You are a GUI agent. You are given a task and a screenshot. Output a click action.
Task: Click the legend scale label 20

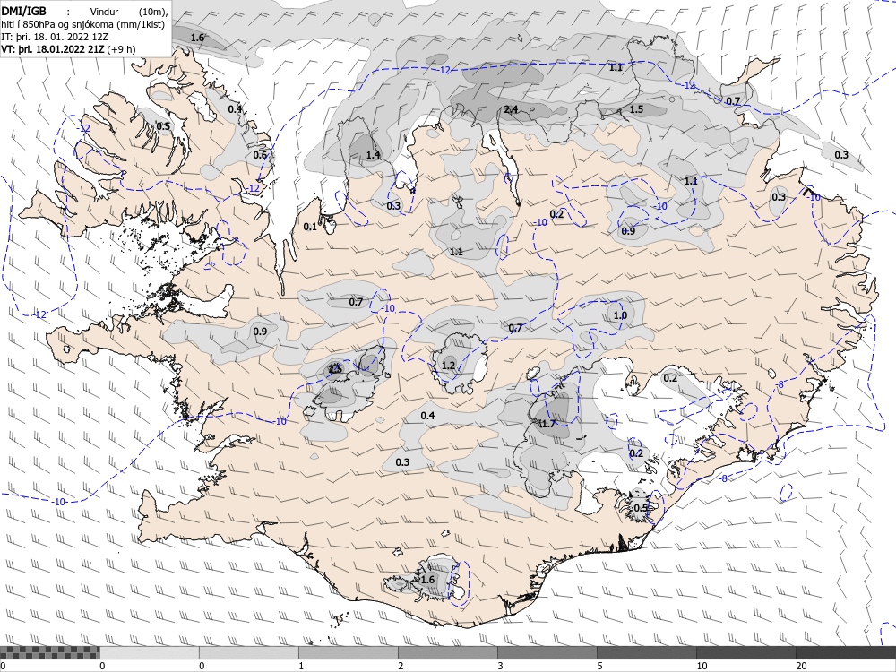click(801, 666)
